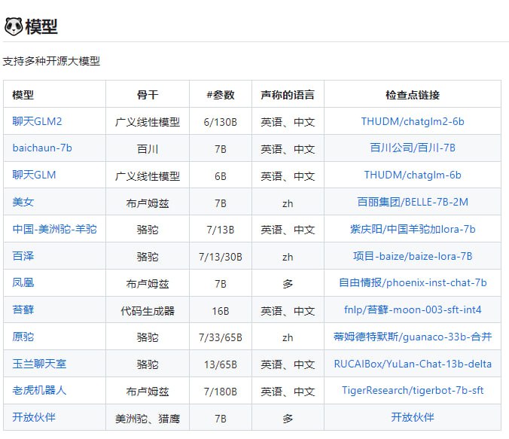Image resolution: width=509 pixels, height=439 pixels.
Task: Open the 原驼 model link
Action: (23, 337)
